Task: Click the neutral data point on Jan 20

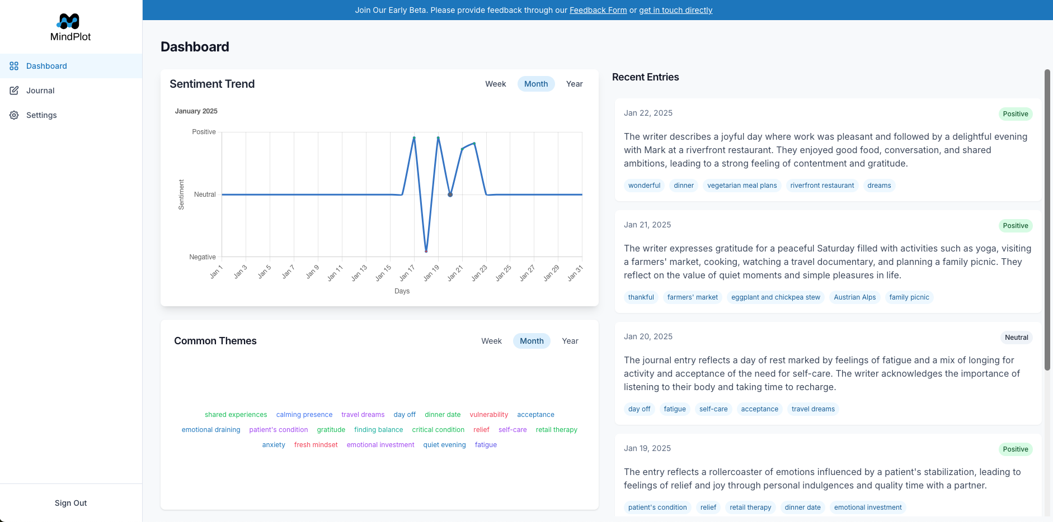Action: 450,194
